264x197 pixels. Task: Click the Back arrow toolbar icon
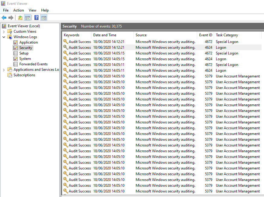[4, 18]
